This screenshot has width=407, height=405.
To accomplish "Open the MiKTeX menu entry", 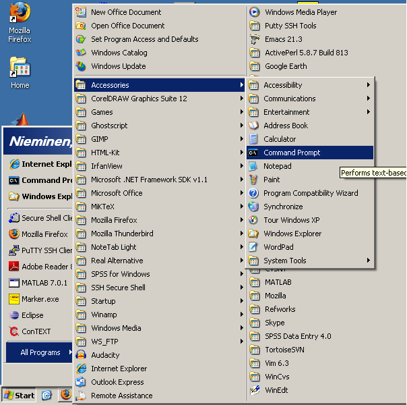I will 160,207.
